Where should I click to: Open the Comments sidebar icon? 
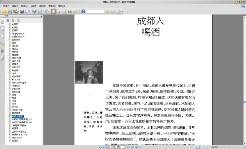coord(2,44)
